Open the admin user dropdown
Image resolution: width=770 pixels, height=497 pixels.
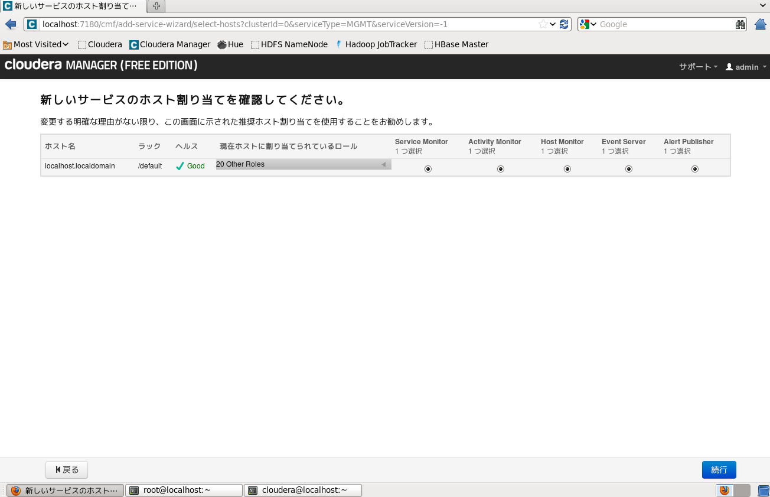coord(746,67)
